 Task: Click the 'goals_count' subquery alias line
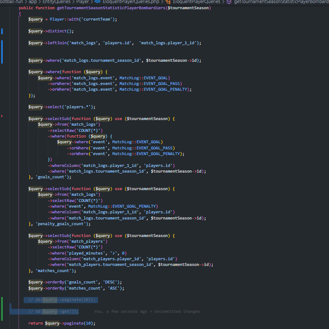(50, 177)
